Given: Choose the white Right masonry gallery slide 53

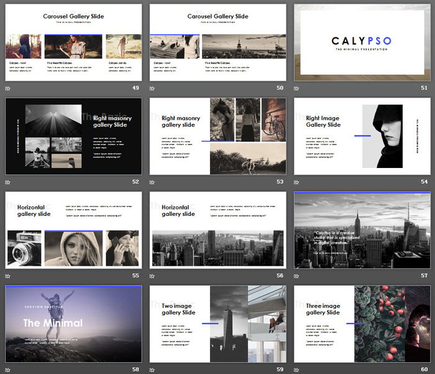Looking at the screenshot, I should coord(217,136).
